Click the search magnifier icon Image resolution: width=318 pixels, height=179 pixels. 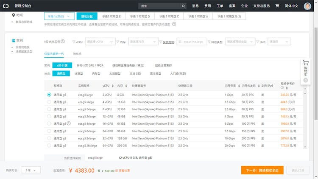(183, 6)
